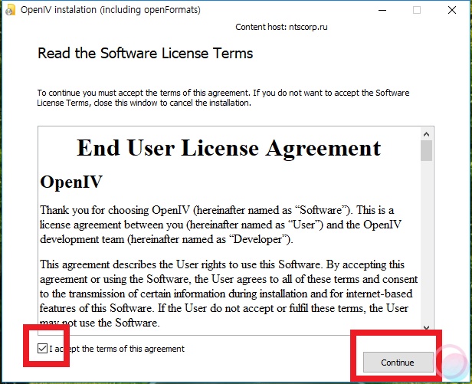Click the 'Content host: ntscorp.ru' text
Image resolution: width=472 pixels, height=384 pixels.
click(x=281, y=27)
